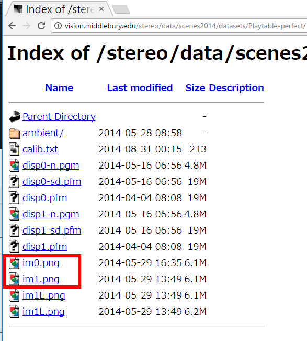Click unknown-file icon next to disp1-sd.pfm
307x341 pixels.
tap(14, 230)
